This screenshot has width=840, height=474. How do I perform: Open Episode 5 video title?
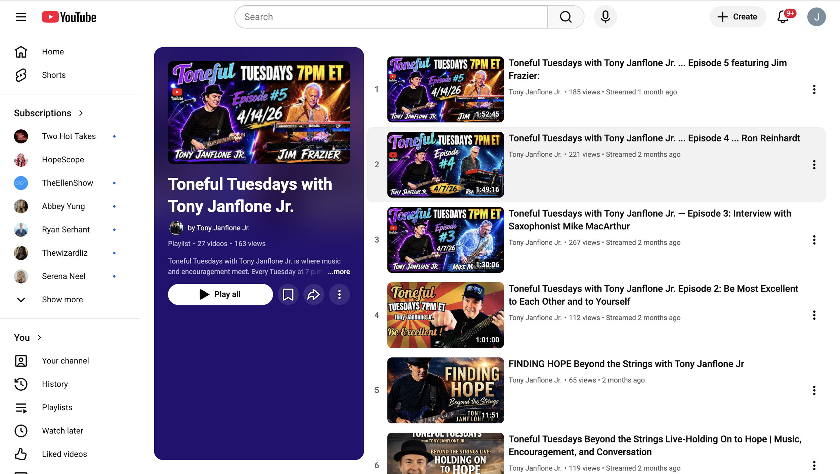coord(647,69)
